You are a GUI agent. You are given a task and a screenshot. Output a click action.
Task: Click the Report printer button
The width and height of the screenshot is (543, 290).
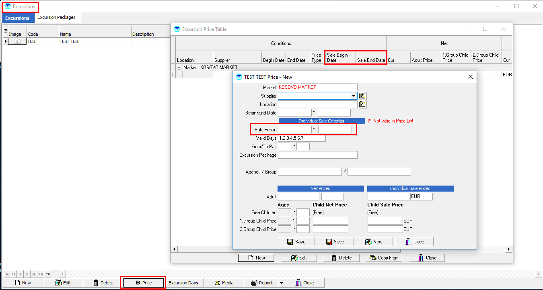(262, 283)
